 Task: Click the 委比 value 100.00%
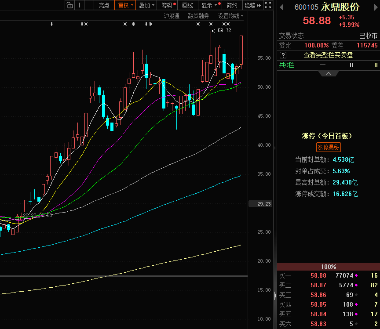[x=316, y=46]
